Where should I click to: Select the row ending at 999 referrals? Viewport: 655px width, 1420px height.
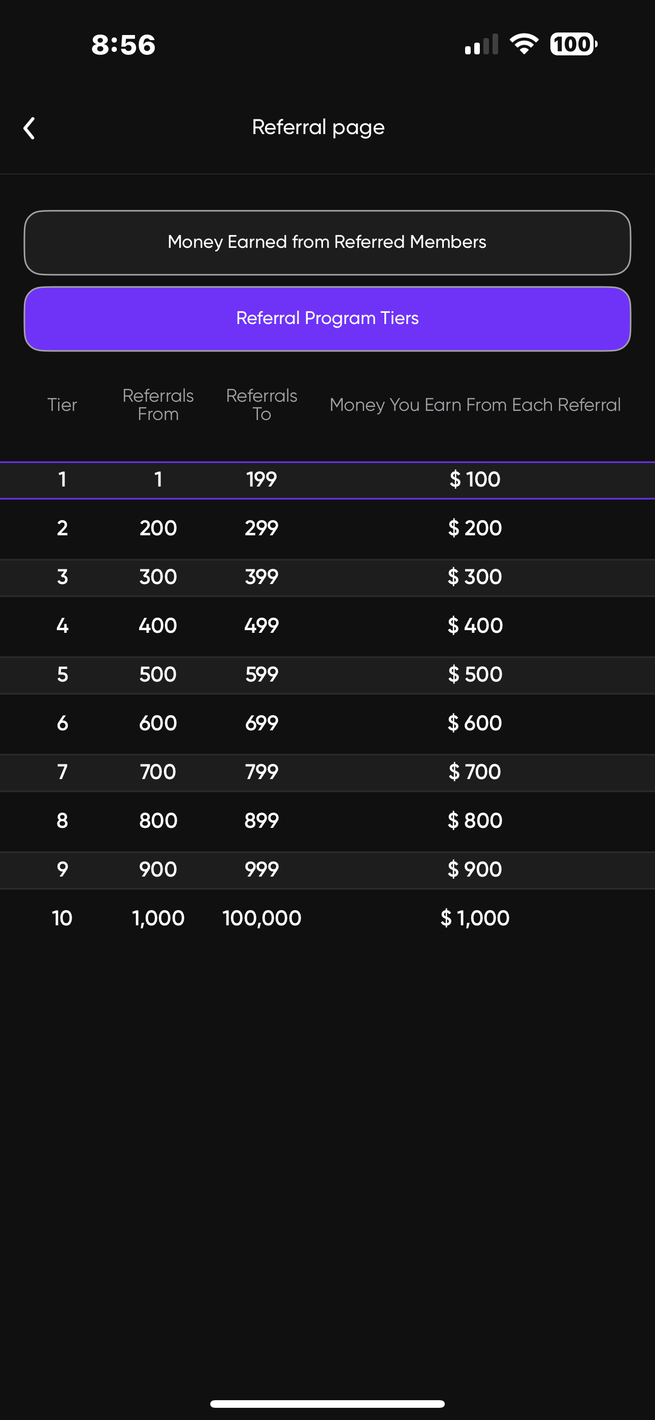[x=327, y=869]
